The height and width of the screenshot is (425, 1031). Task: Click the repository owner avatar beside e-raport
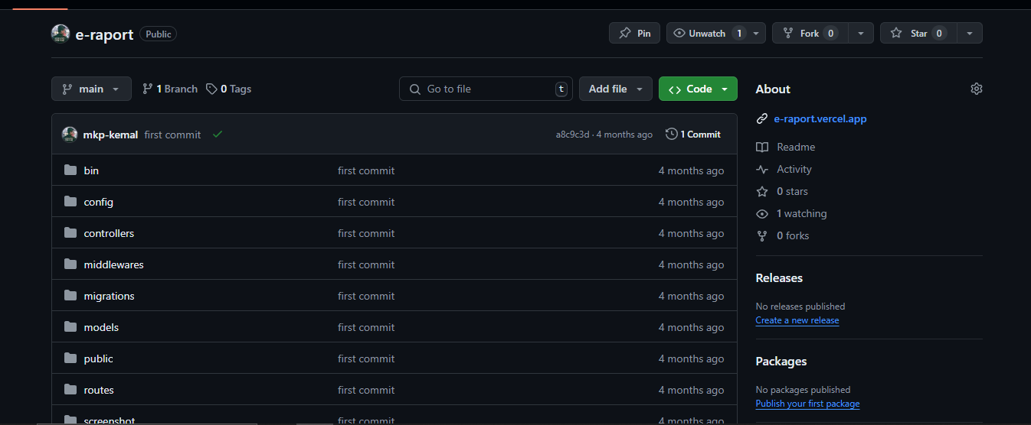[x=61, y=34]
